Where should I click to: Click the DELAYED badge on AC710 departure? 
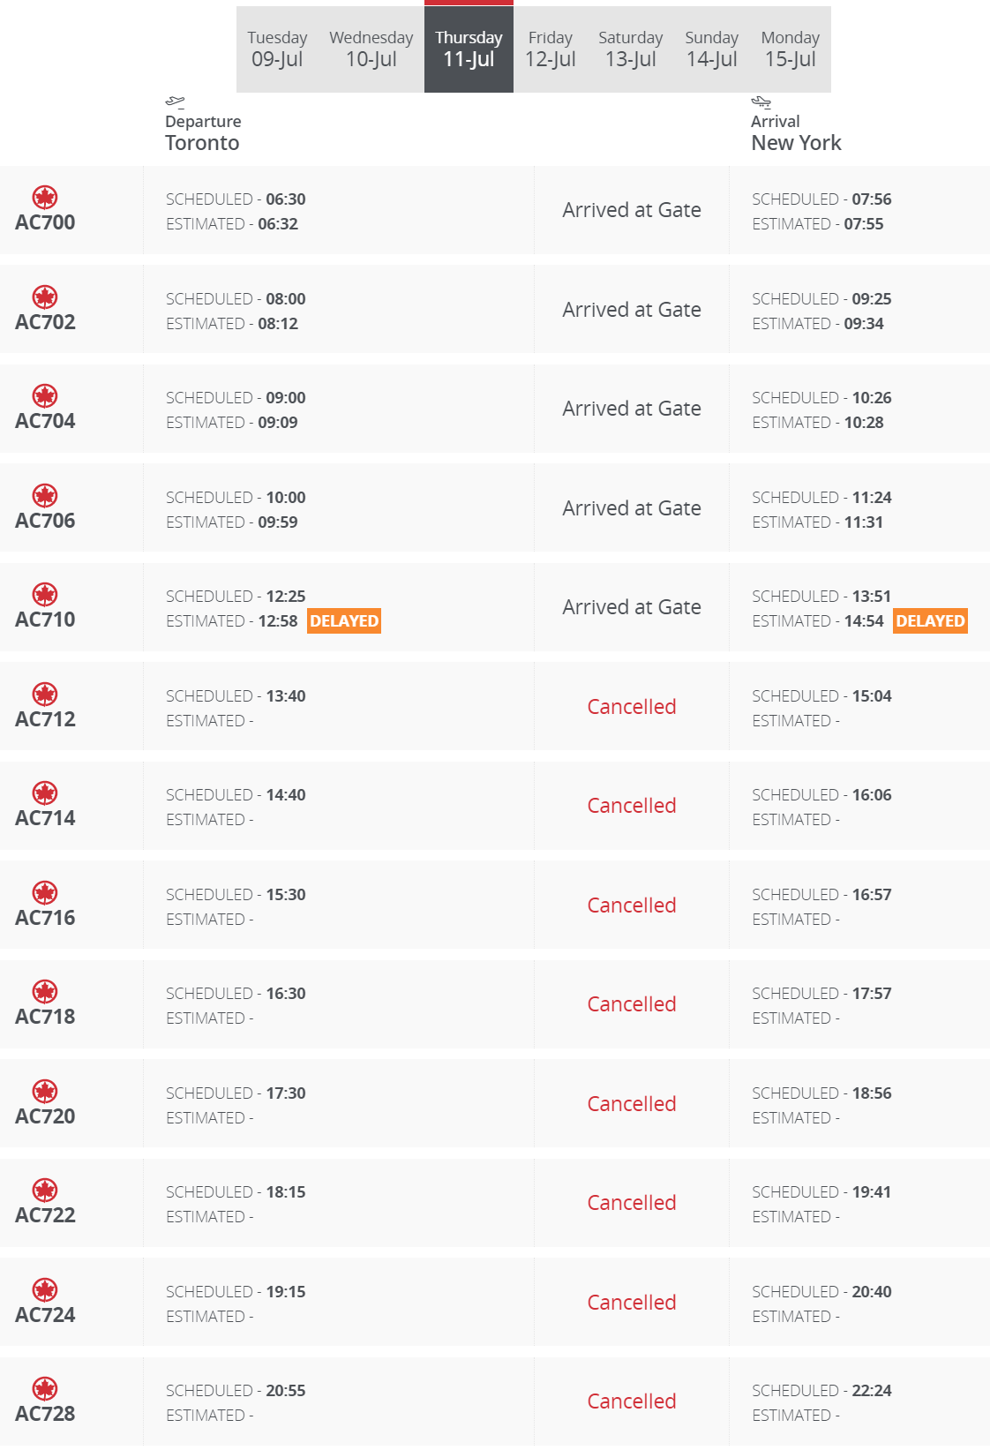[344, 621]
